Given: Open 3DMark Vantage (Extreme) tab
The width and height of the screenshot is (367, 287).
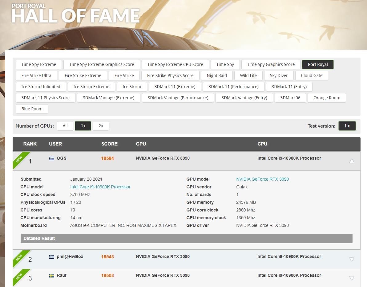Looking at the screenshot, I should [109, 98].
